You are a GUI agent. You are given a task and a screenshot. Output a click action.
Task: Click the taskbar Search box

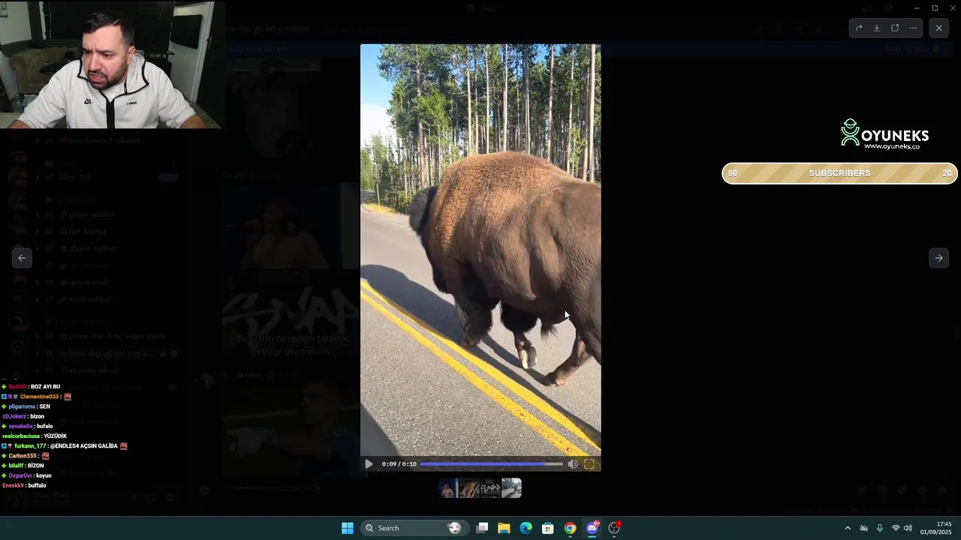click(x=414, y=528)
